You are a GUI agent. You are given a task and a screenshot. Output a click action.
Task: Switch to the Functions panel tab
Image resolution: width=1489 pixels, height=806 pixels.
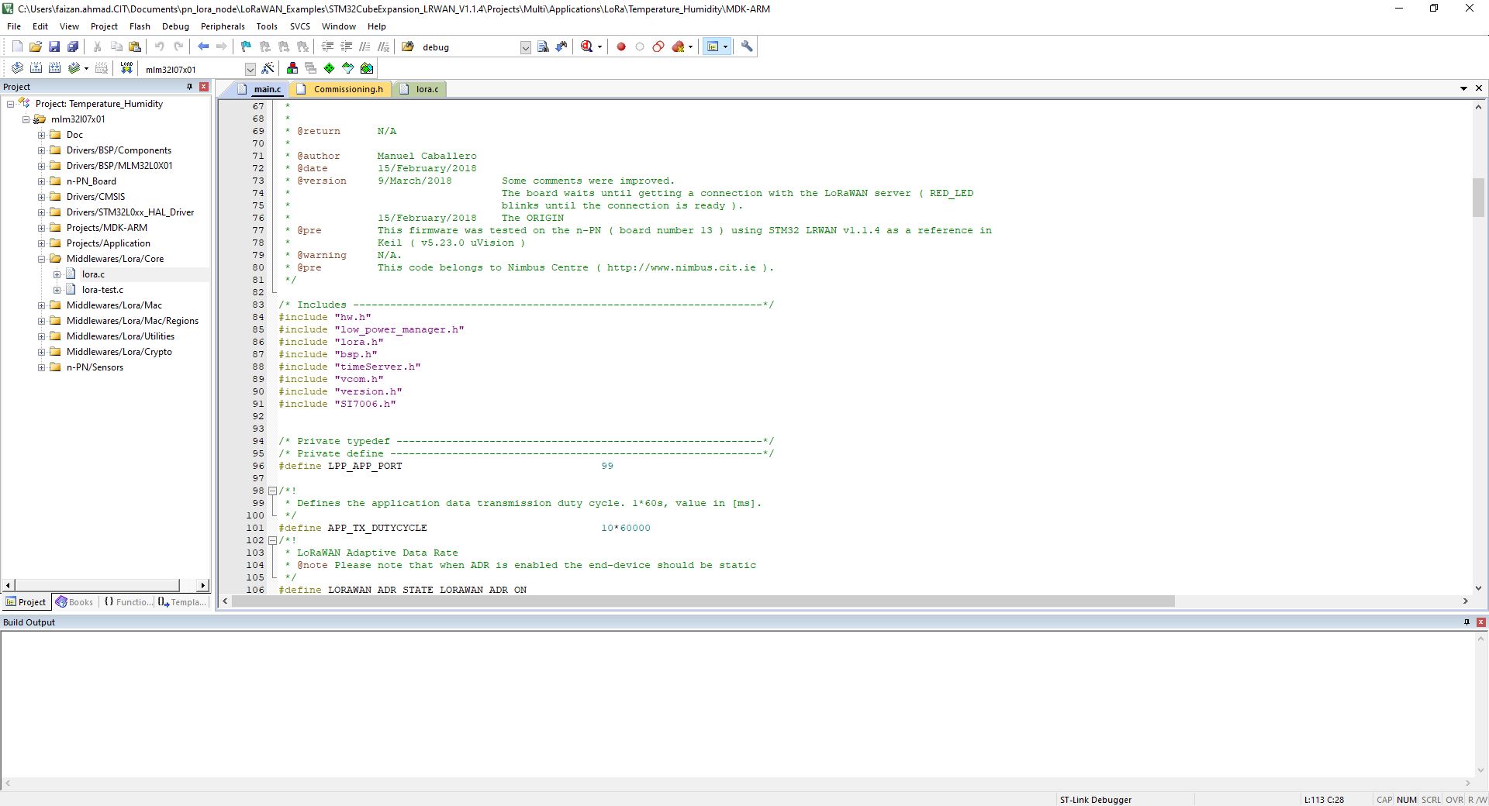pyautogui.click(x=128, y=602)
